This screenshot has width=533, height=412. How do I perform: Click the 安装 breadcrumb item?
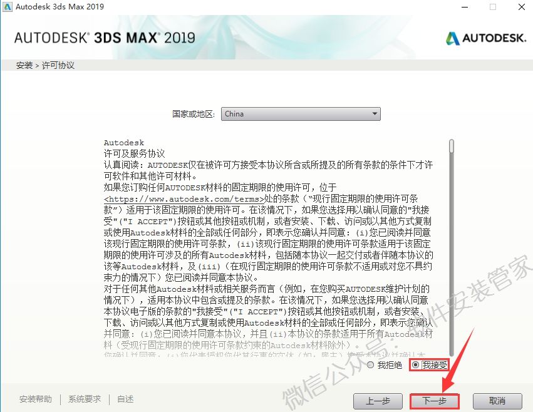(x=24, y=65)
